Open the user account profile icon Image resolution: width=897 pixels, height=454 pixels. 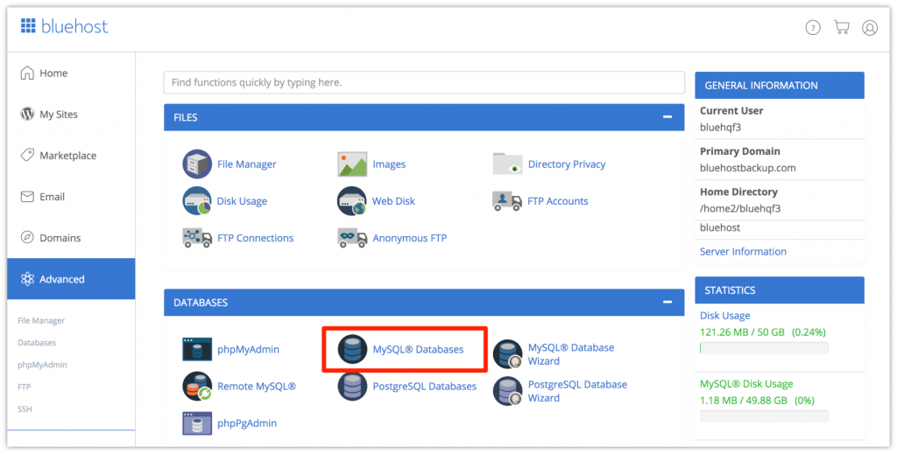pos(870,27)
